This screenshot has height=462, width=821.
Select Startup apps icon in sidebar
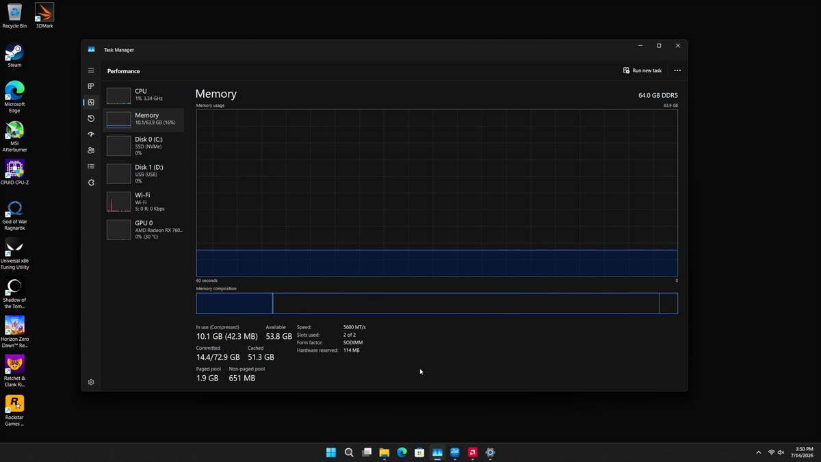(x=91, y=134)
